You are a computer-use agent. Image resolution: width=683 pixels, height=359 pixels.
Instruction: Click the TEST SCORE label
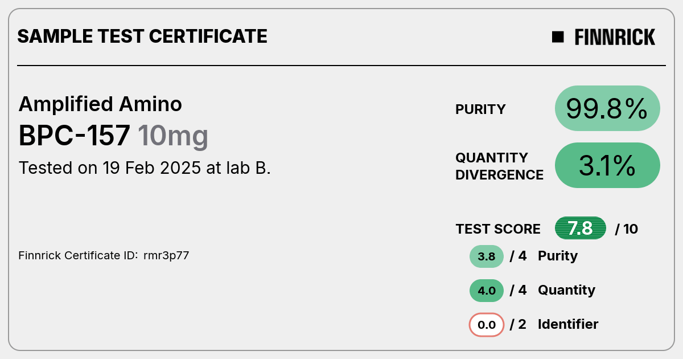pos(498,229)
